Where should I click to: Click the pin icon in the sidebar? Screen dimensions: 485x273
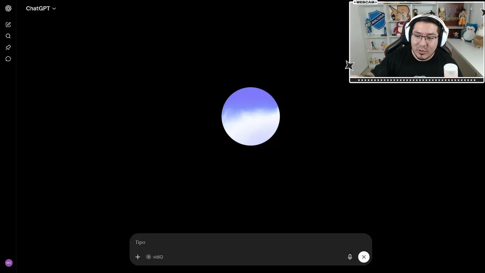(x=8, y=47)
